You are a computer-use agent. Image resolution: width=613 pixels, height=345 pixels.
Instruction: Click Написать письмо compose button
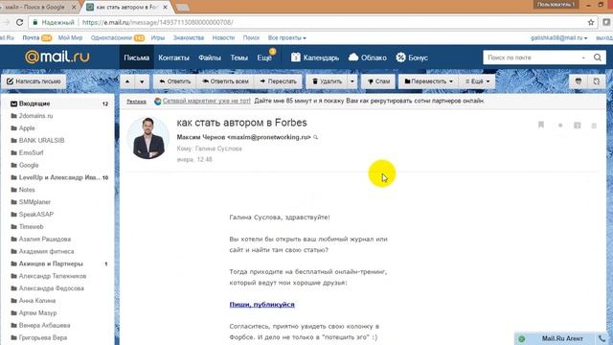(34, 81)
